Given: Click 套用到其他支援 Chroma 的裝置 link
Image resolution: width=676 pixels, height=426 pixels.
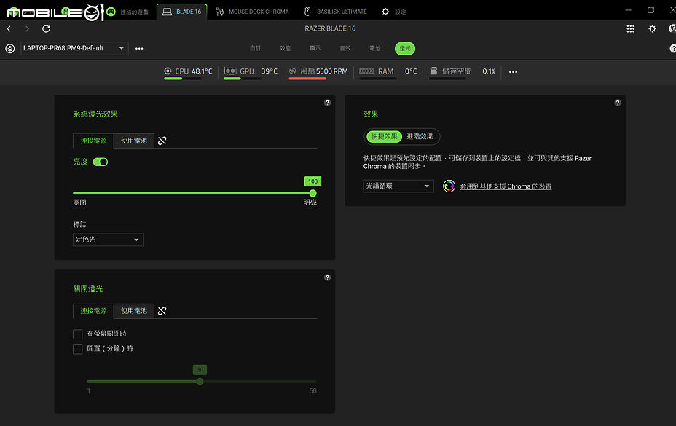Looking at the screenshot, I should [506, 186].
